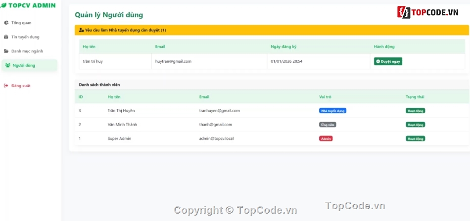
Task: Click the user icon in the yellow banner
Action: tap(81, 30)
